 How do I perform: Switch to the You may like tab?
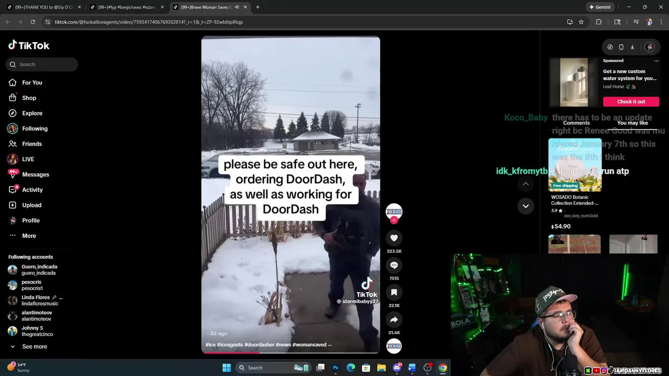[632, 123]
